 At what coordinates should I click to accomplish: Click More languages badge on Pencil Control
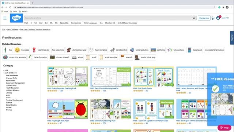click(x=124, y=70)
